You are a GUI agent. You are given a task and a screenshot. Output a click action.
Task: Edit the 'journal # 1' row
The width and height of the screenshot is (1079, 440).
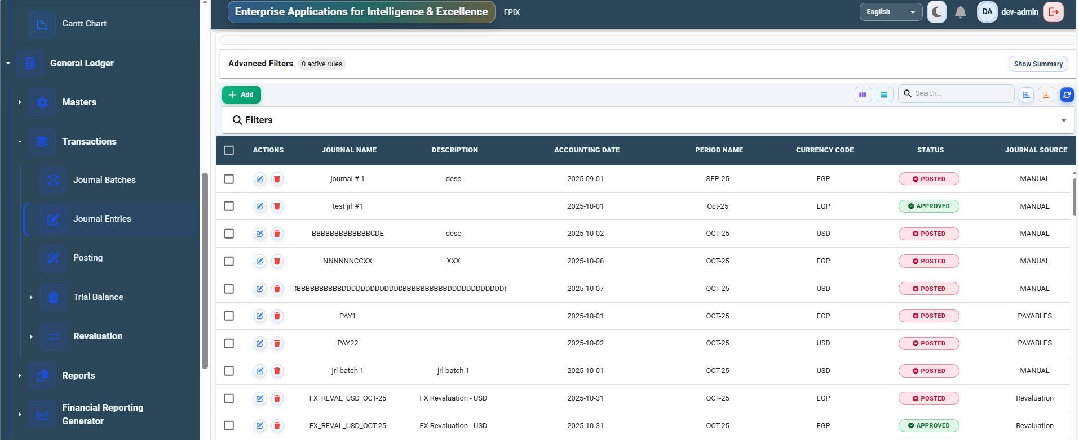[260, 179]
